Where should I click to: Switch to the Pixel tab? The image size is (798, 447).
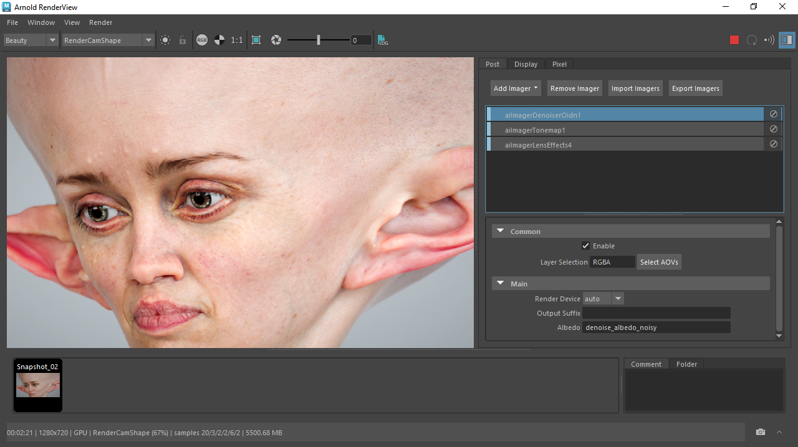[559, 64]
